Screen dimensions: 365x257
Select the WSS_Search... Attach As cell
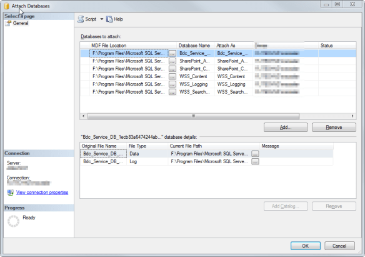234,92
